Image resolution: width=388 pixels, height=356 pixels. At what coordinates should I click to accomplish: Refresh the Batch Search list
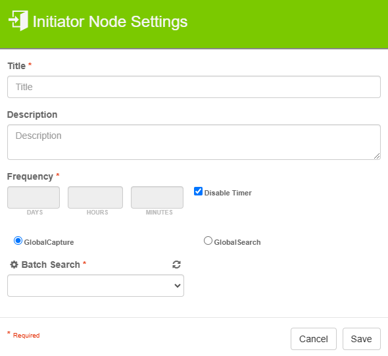(176, 265)
